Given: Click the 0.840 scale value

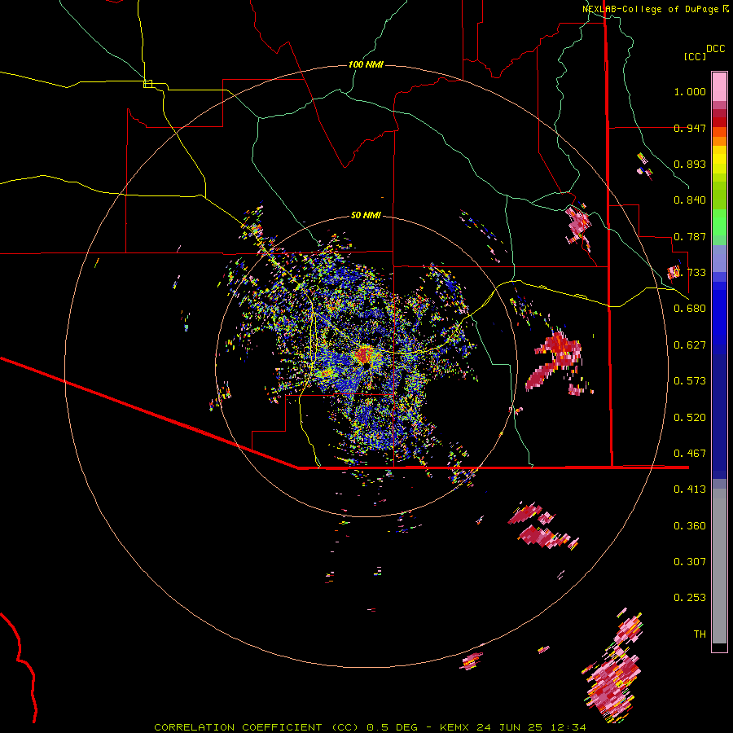Looking at the screenshot, I should pyautogui.click(x=690, y=200).
